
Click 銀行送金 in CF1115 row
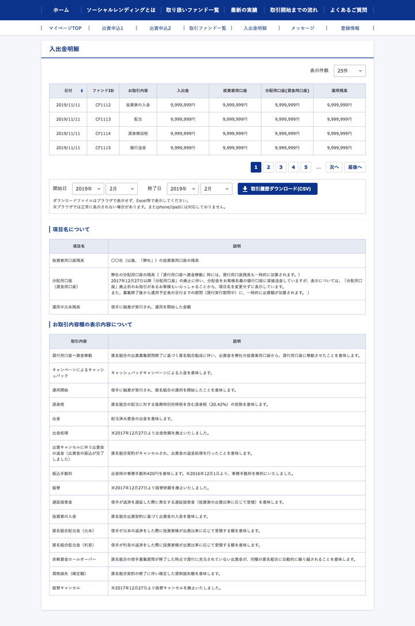click(138, 148)
